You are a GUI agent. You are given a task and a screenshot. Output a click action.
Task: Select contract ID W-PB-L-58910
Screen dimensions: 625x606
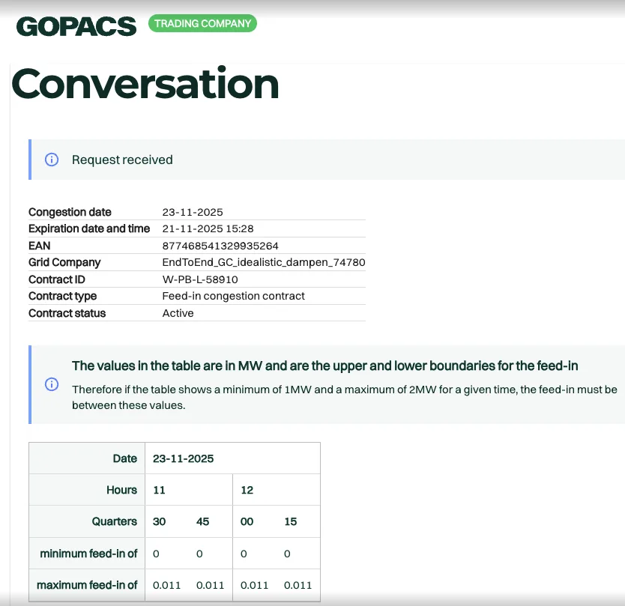(200, 279)
